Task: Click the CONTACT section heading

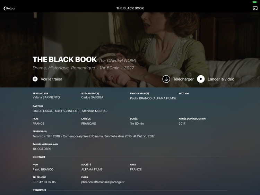Action: click(39, 157)
